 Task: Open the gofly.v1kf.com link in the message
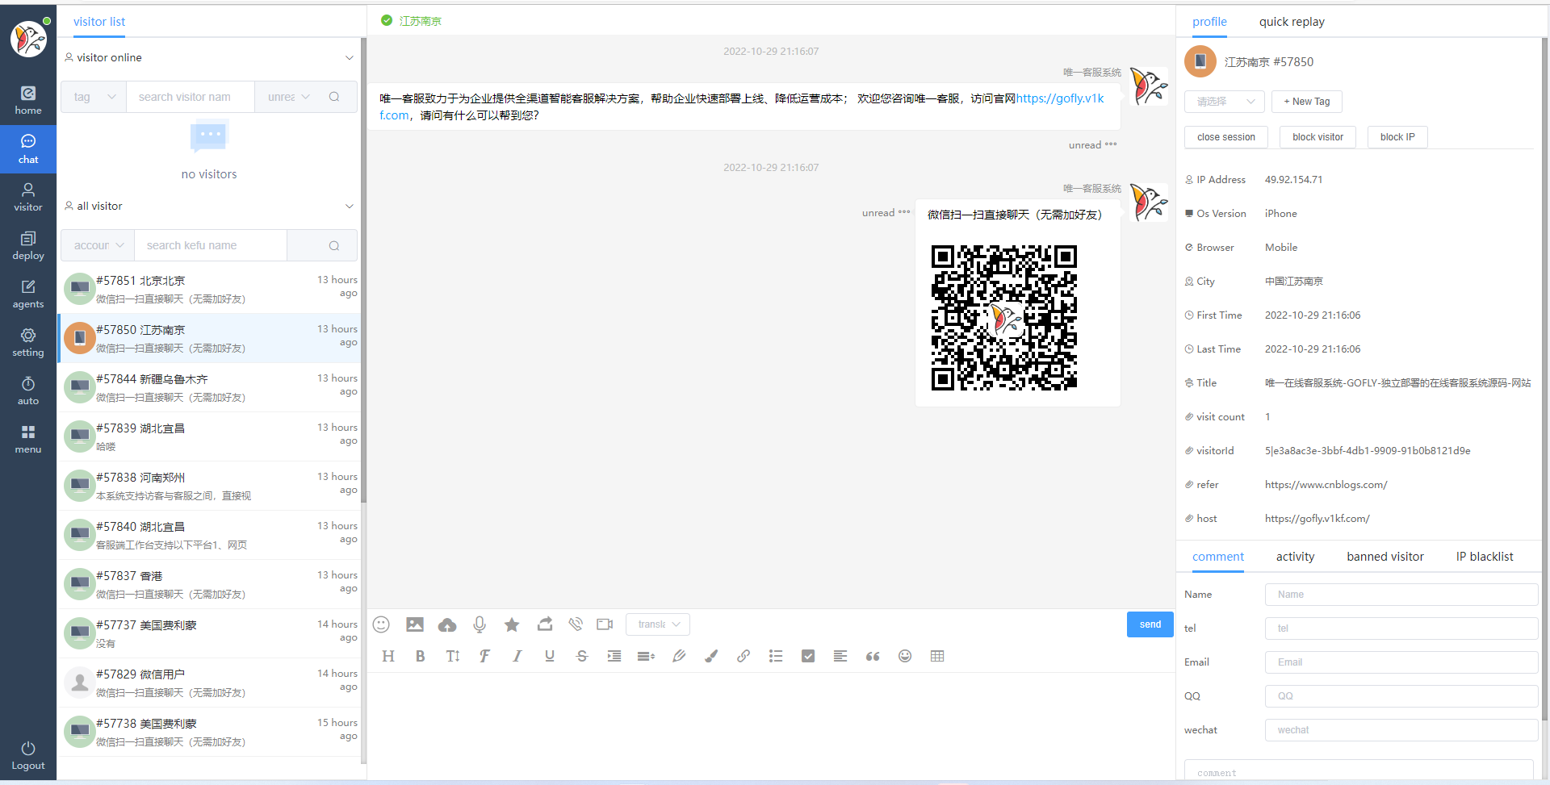(1060, 98)
